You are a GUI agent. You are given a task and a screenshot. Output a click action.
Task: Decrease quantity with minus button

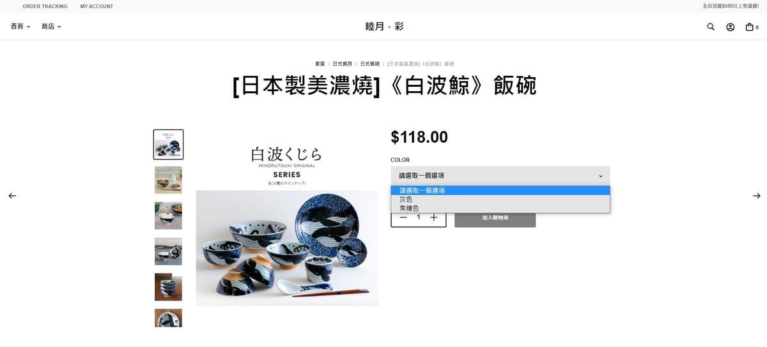(x=403, y=218)
